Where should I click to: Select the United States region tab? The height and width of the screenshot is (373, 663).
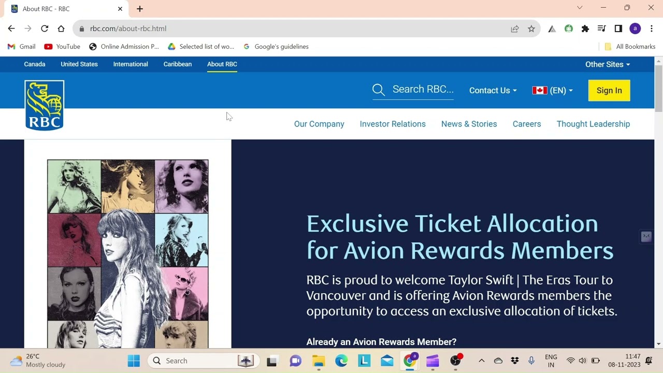click(79, 64)
